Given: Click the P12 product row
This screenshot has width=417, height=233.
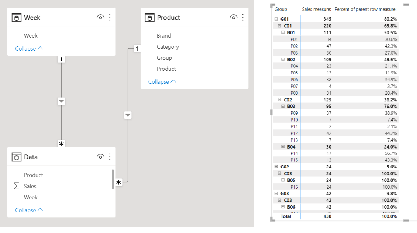Looking at the screenshot, I should point(335,133).
